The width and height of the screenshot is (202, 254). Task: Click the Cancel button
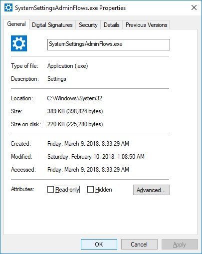point(139,245)
